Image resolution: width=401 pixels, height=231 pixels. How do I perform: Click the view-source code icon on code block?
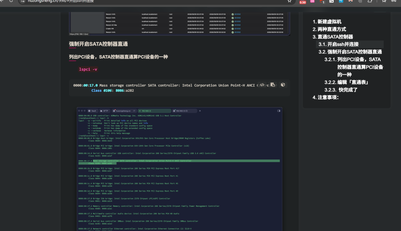tap(262, 85)
